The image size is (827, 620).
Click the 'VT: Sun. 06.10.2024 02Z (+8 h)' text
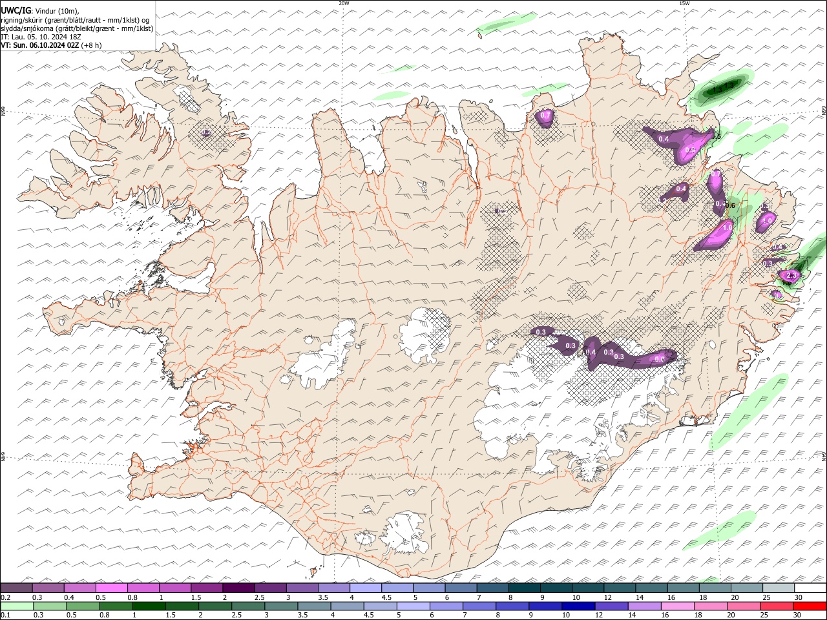51,45
